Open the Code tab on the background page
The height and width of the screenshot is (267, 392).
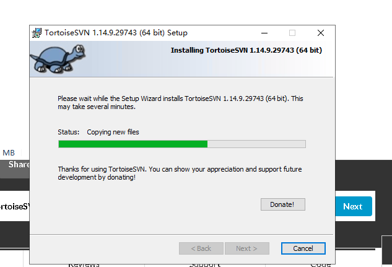pyautogui.click(x=321, y=265)
